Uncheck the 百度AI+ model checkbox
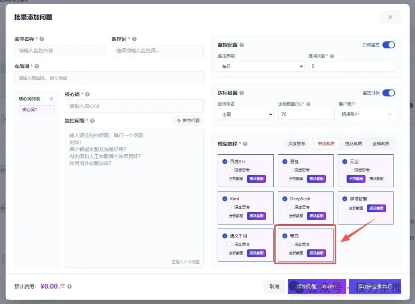 pos(225,162)
